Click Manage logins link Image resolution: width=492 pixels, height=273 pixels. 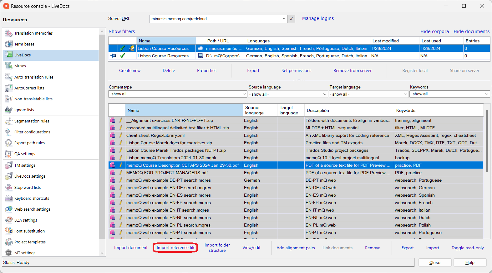(318, 18)
